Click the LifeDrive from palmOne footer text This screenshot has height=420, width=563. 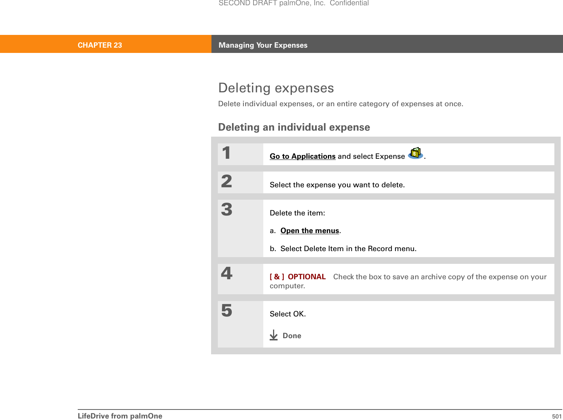click(x=120, y=416)
